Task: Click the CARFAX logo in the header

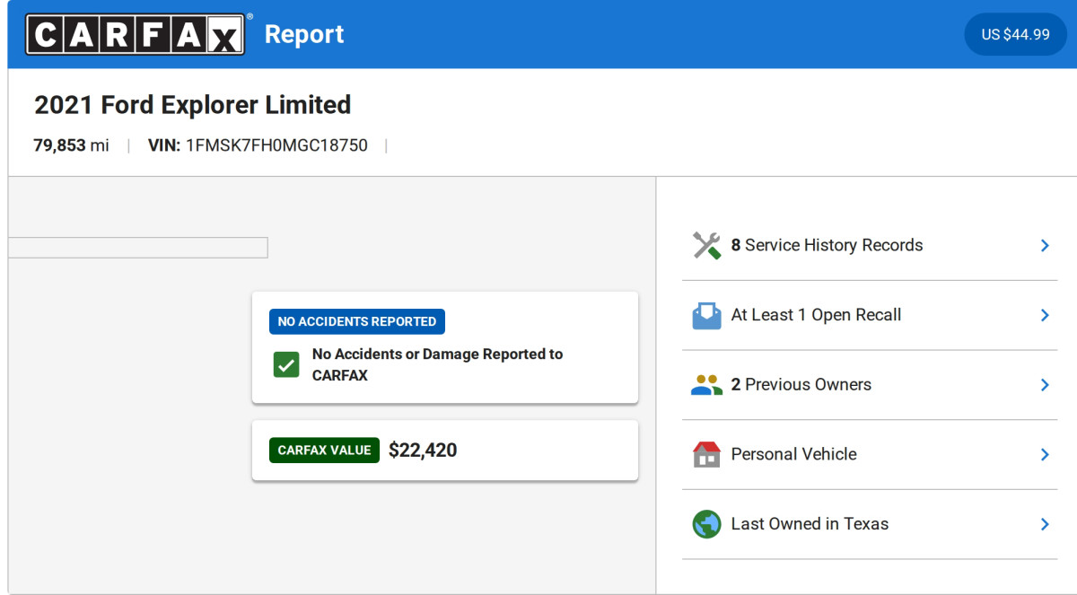Action: pos(135,34)
